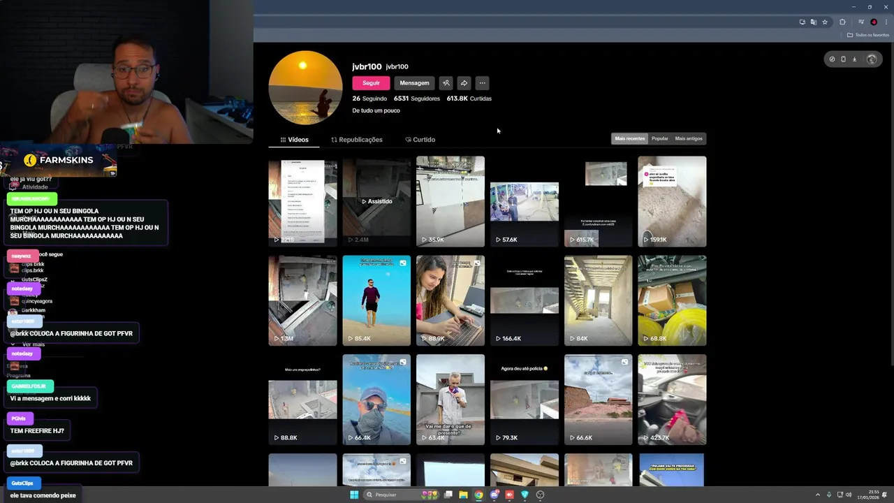Click the follow-suggestions person icon beside Mensagem
This screenshot has width=894, height=503.
click(446, 83)
